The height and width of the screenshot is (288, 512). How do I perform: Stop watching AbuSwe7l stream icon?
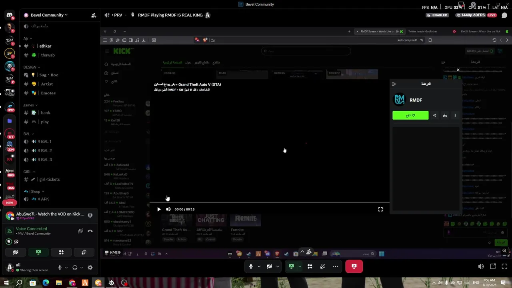[90, 216]
